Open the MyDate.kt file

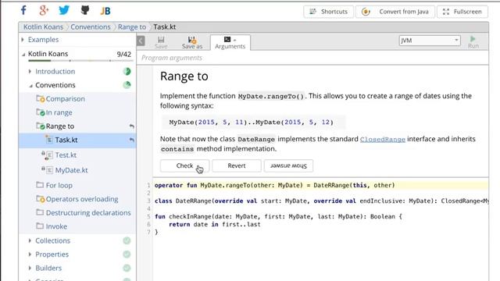tap(71, 170)
